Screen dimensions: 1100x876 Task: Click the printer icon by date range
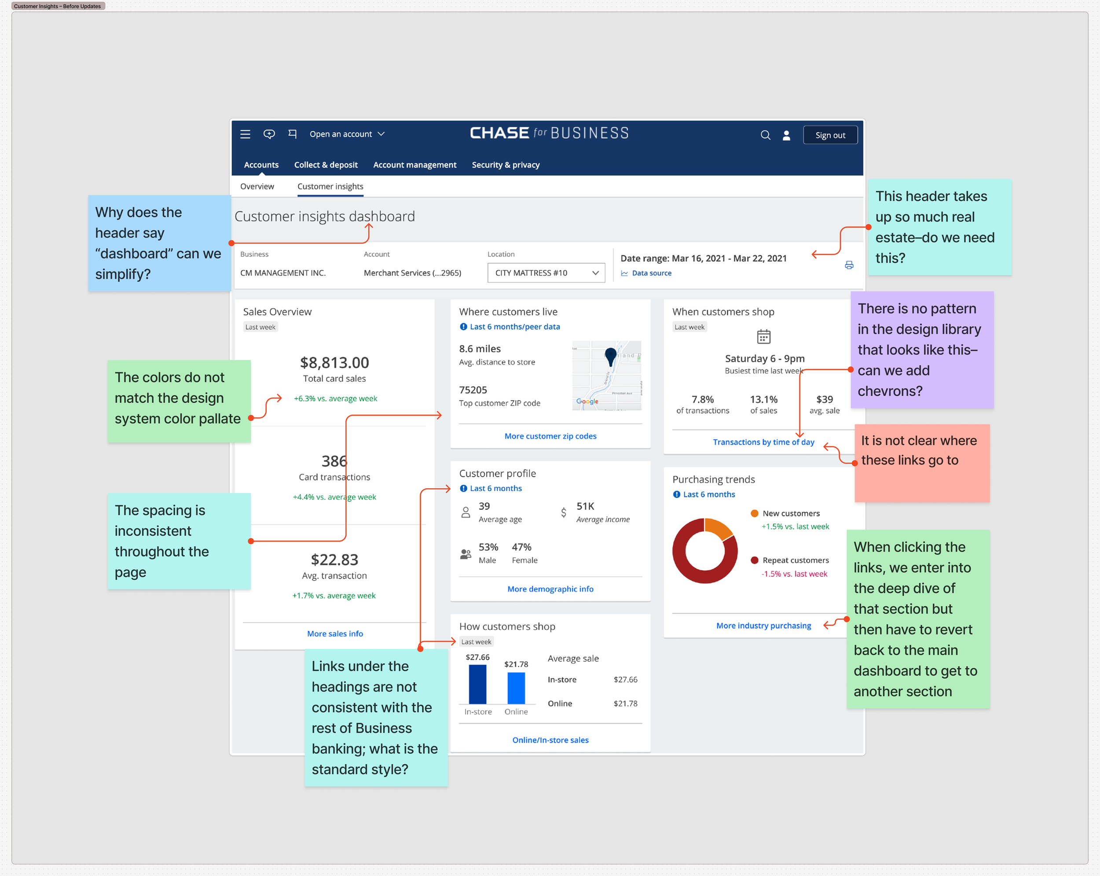tap(849, 265)
